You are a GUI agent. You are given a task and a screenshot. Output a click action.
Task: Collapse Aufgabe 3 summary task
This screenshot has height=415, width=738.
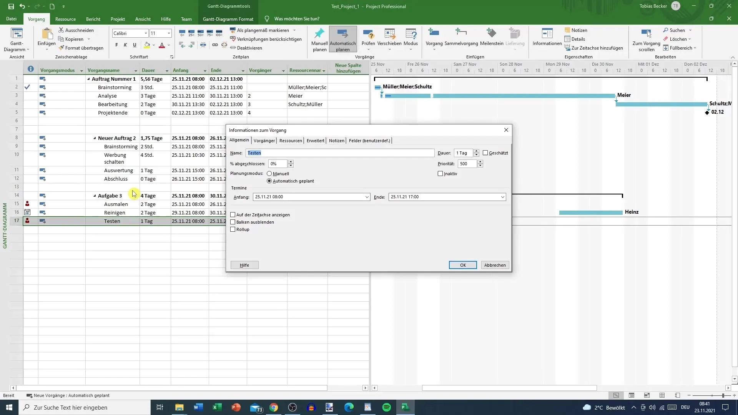click(x=95, y=196)
